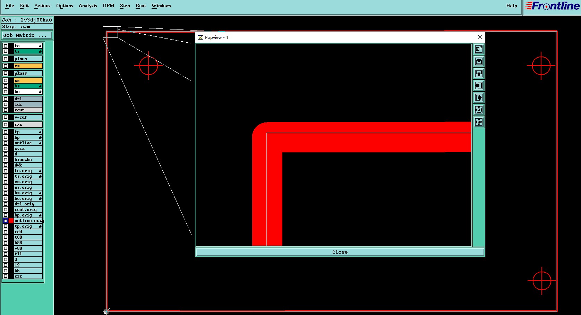The height and width of the screenshot is (315, 581).
Task: Open the File menu
Action: pos(10,6)
